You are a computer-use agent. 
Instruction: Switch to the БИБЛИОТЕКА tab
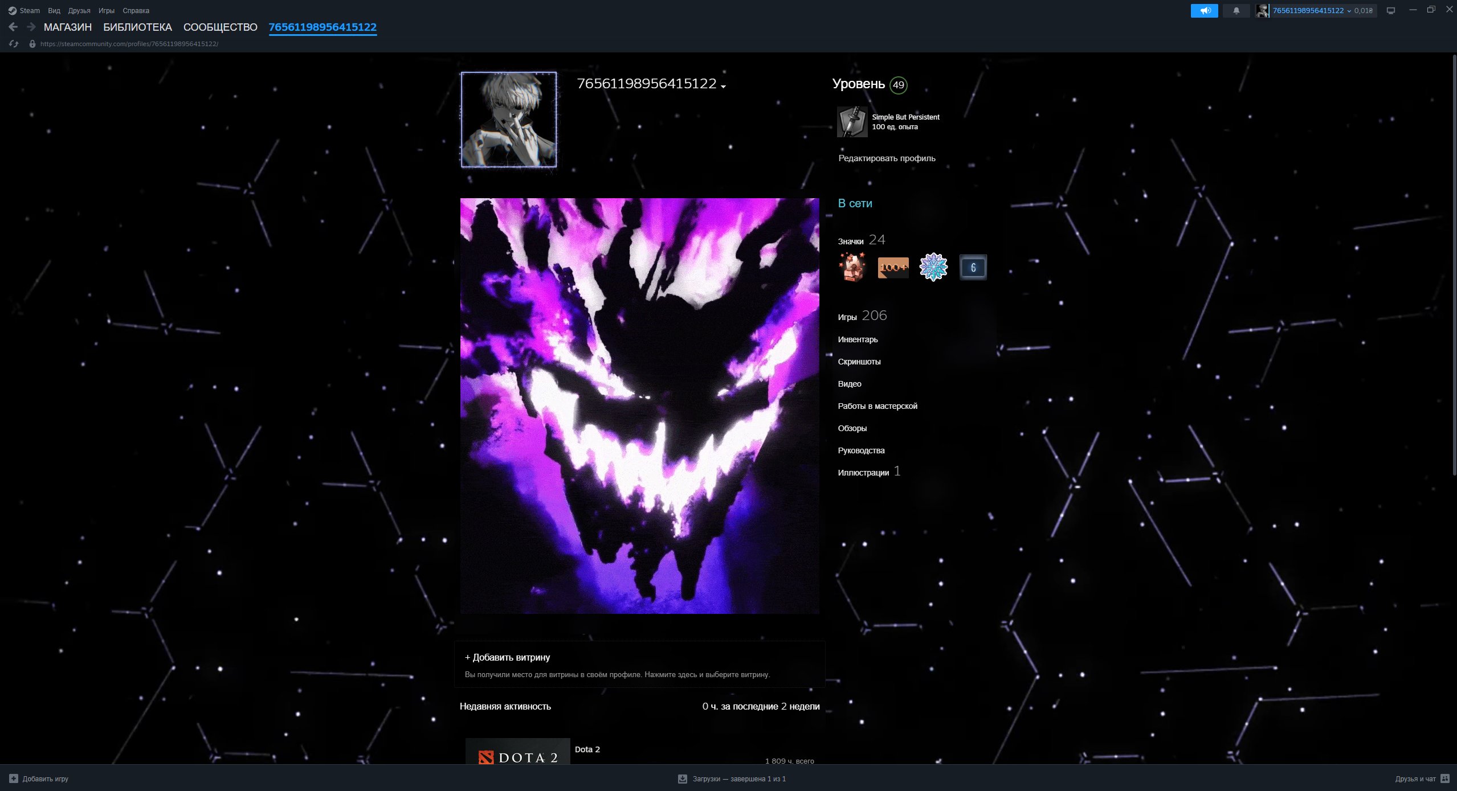(137, 27)
